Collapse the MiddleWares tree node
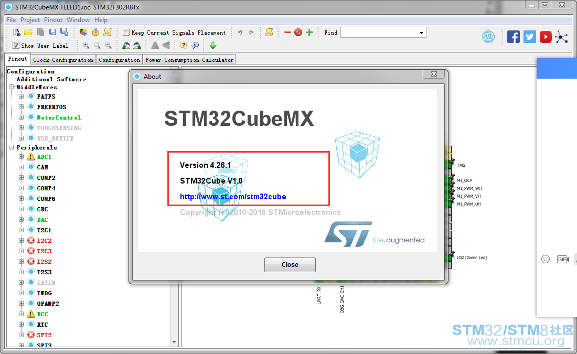577x354 pixels. 12,87
